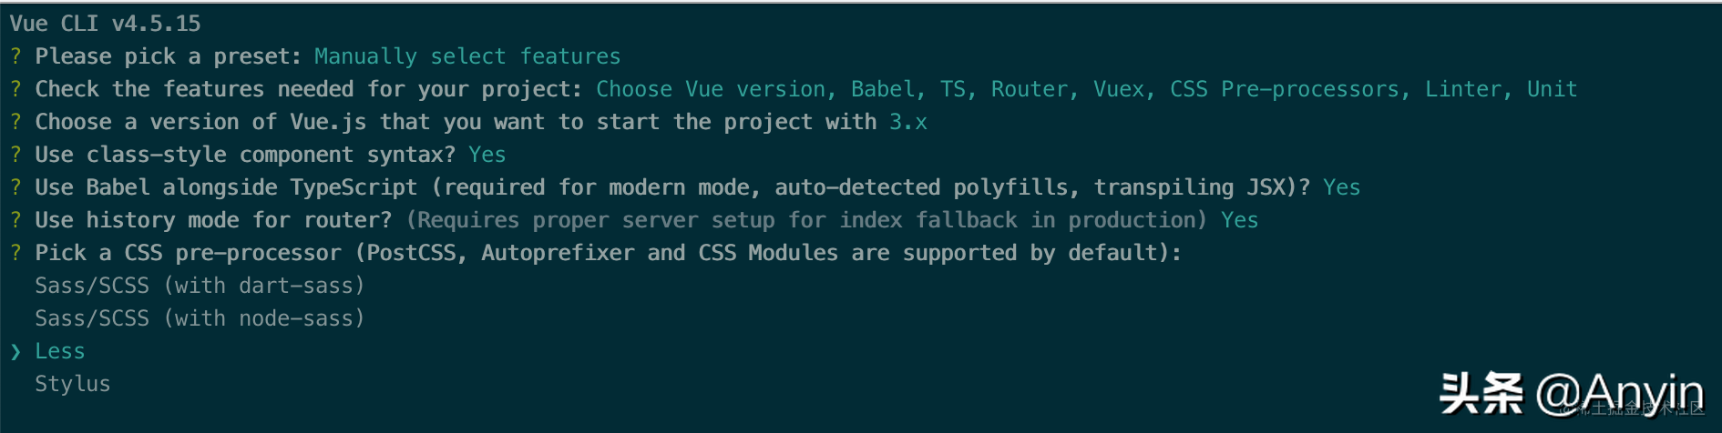Click the question mark before features prompt

pos(15,89)
